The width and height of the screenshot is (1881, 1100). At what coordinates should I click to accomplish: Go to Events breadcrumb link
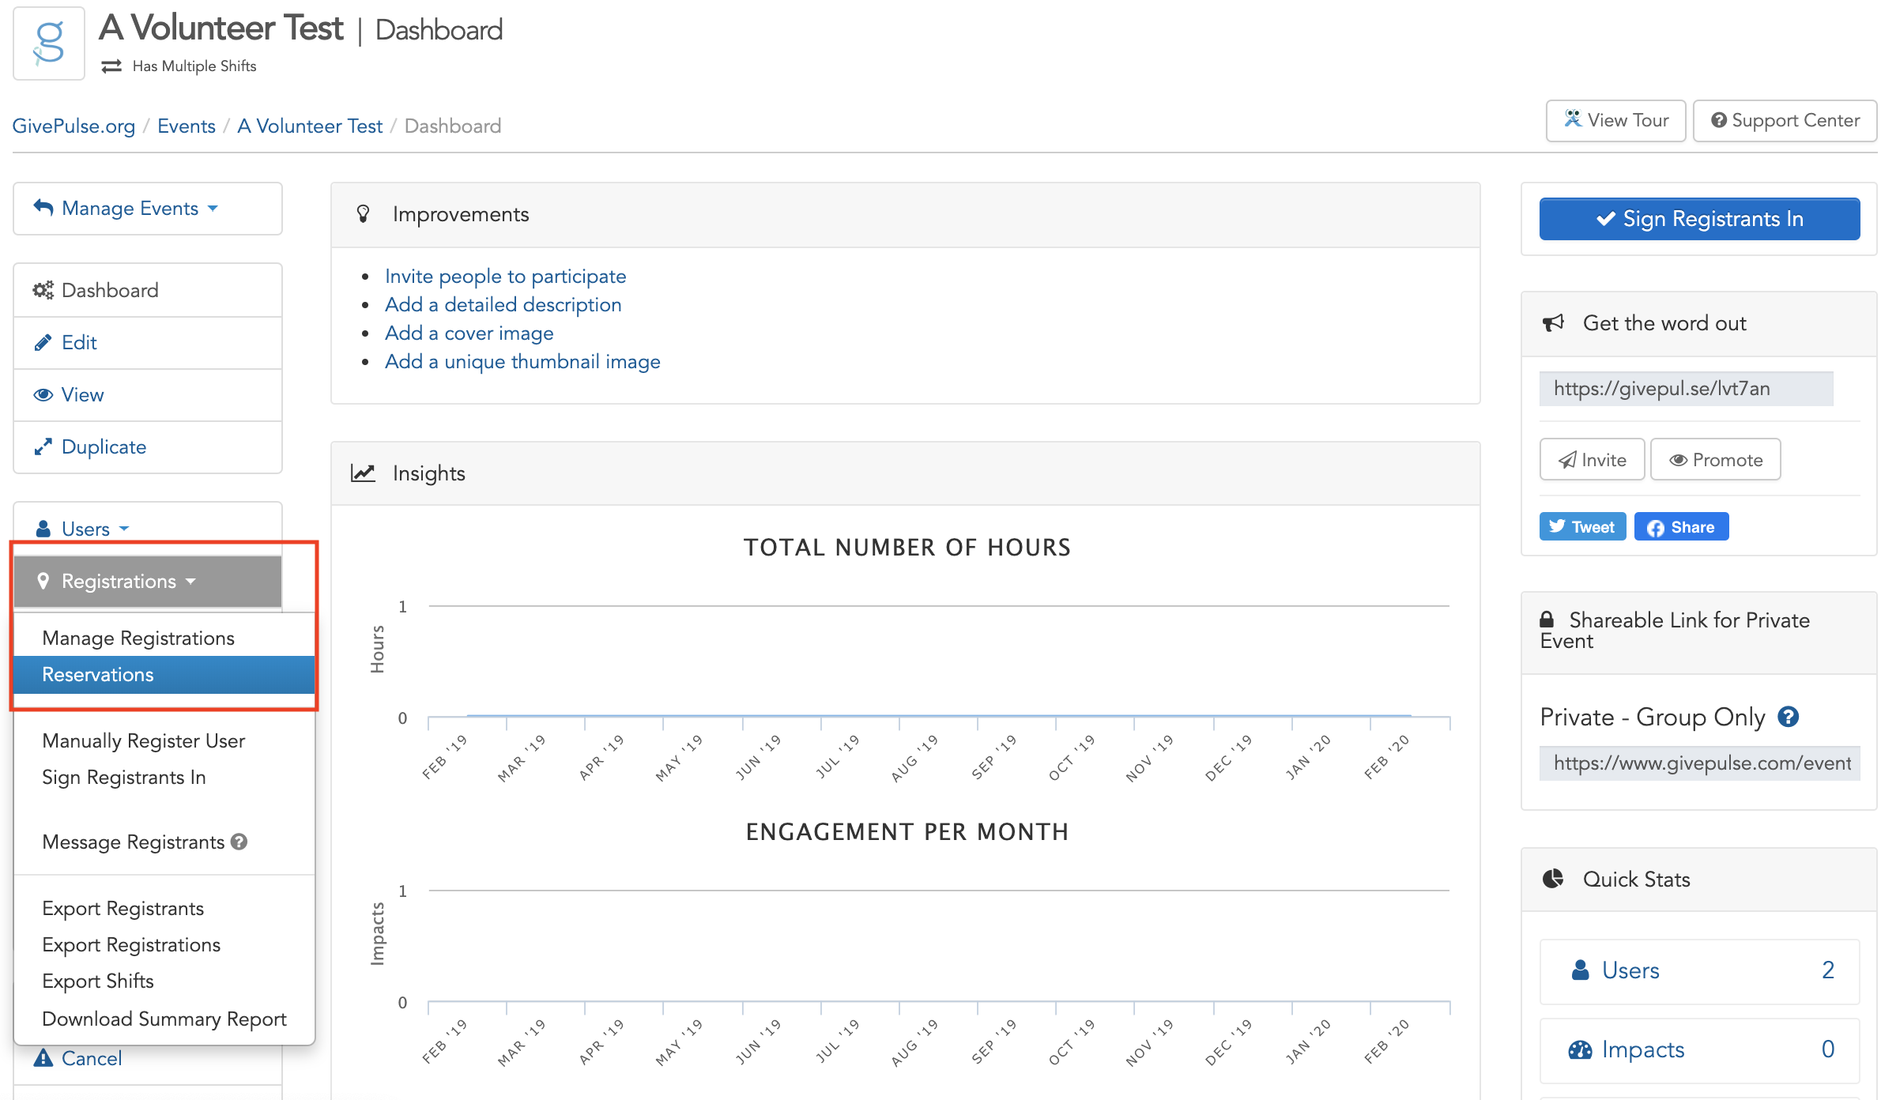(187, 126)
